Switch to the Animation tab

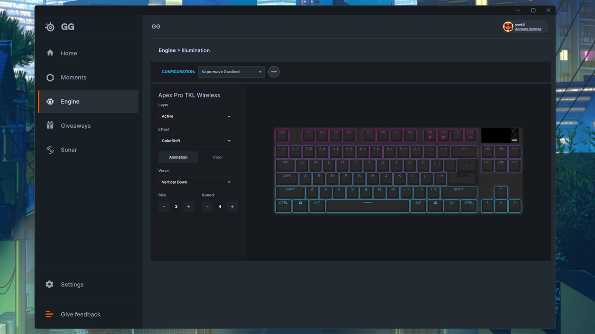(178, 157)
